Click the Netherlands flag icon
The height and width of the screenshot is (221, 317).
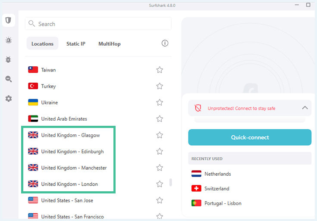(x=196, y=174)
